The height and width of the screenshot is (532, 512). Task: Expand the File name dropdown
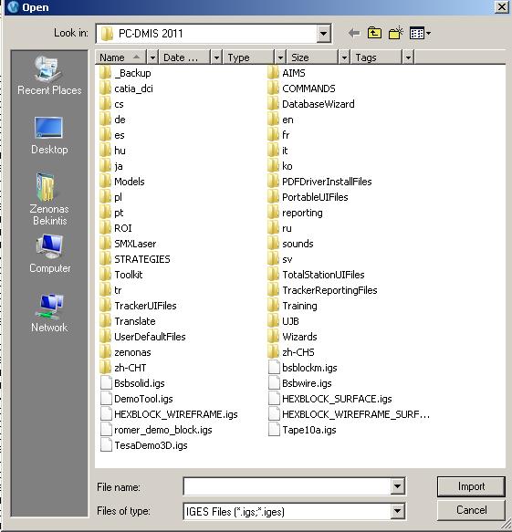[397, 486]
